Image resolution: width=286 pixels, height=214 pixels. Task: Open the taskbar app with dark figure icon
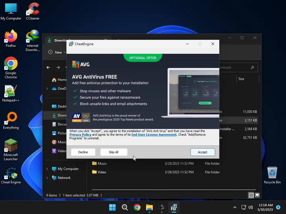[162, 207]
